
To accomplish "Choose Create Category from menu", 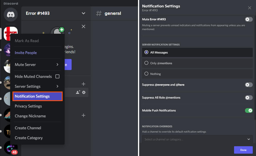I will click(29, 138).
